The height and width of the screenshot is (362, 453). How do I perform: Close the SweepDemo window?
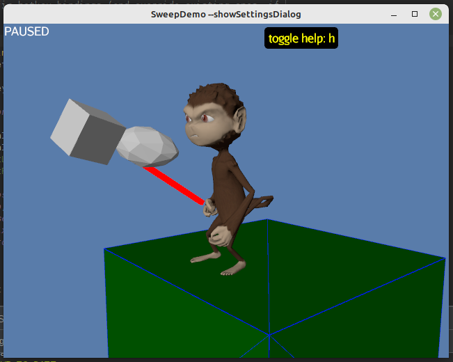[436, 14]
